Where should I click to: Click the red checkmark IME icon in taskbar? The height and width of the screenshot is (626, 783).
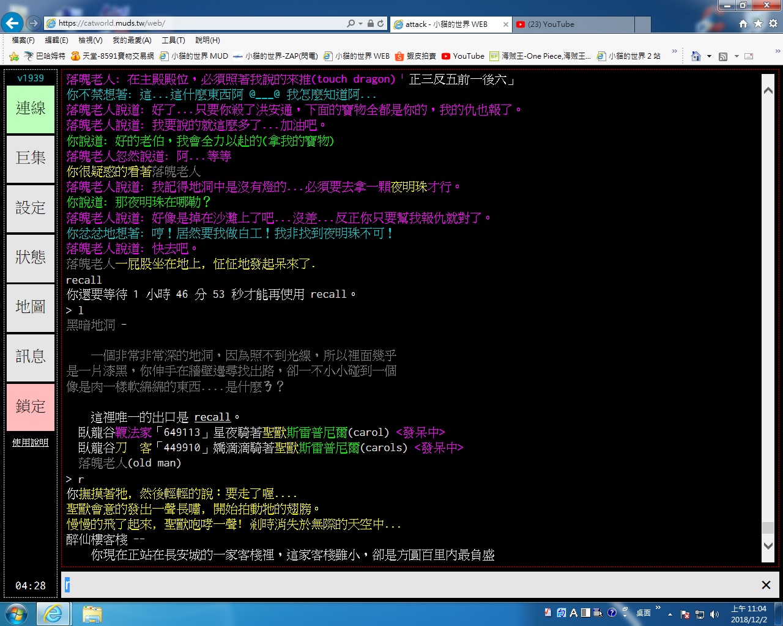click(x=548, y=613)
